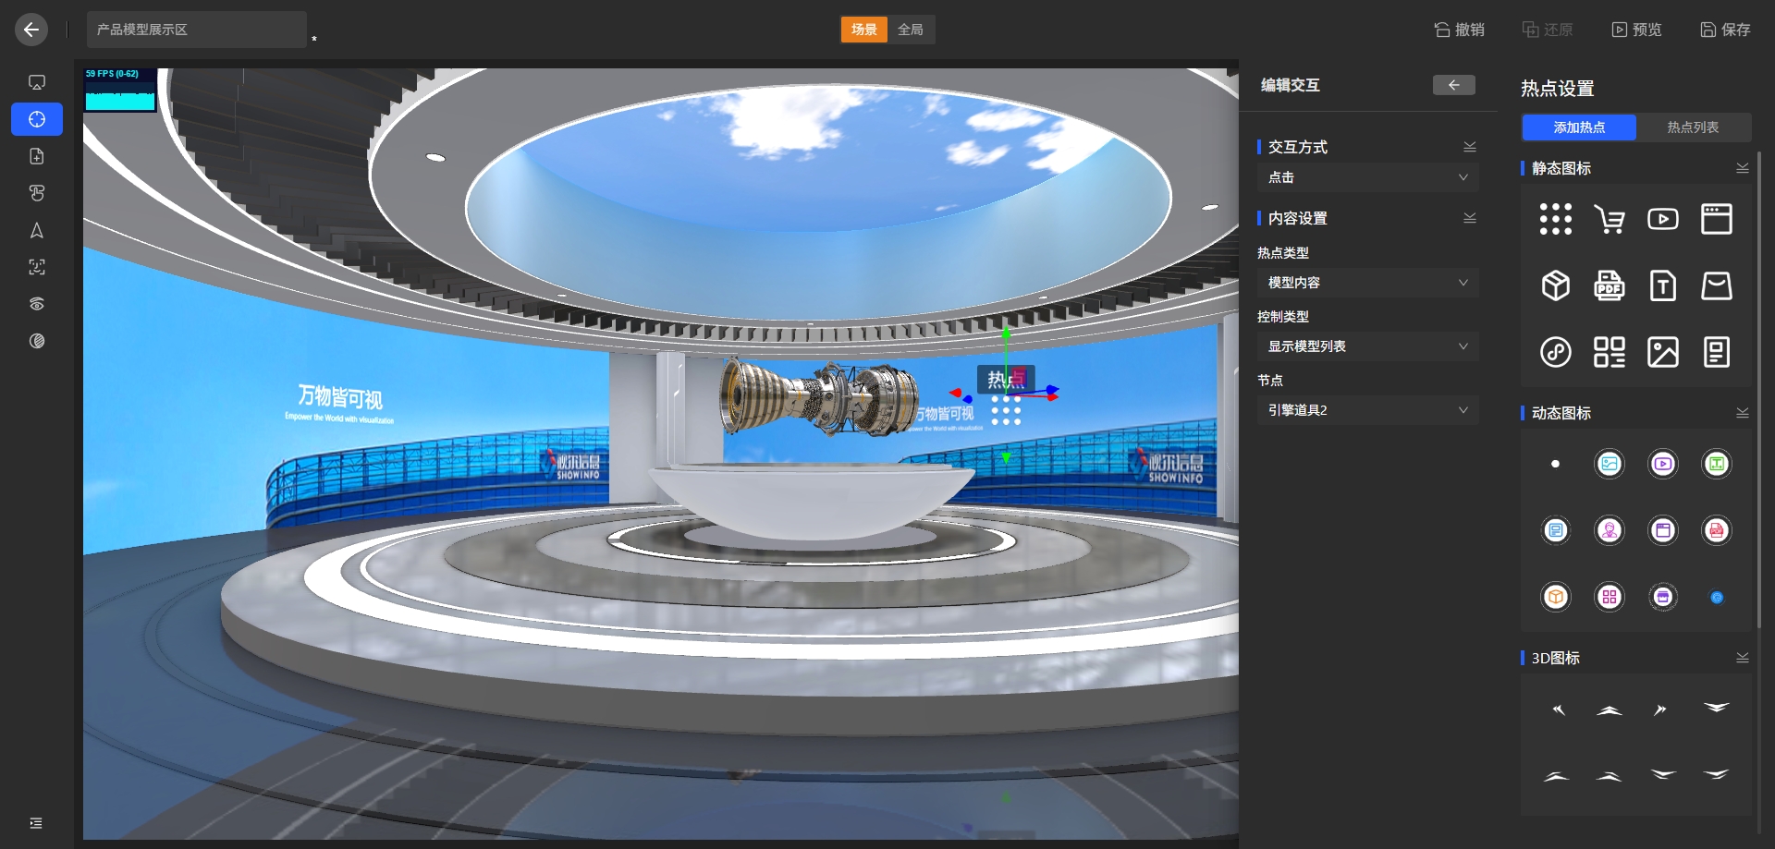This screenshot has height=849, width=1775.
Task: Click the scene name input field
Action: tap(196, 30)
